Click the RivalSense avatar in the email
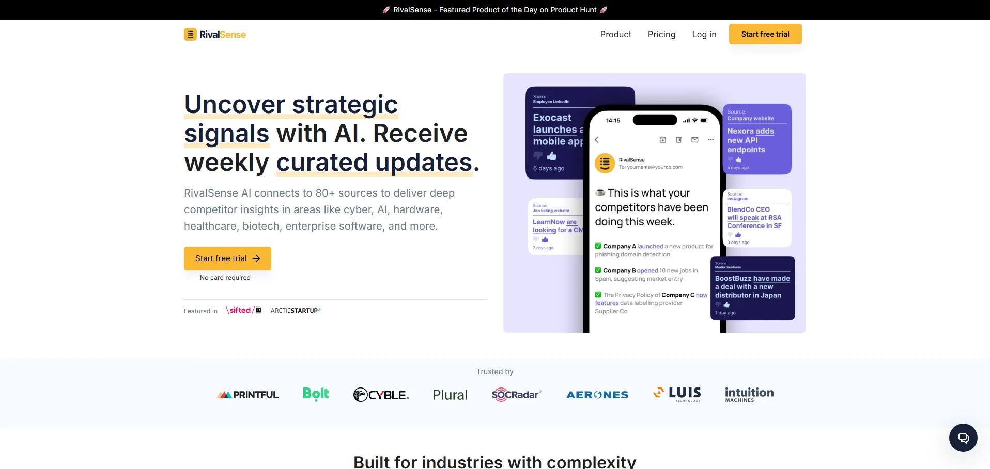Screen dimensions: 990x469 tap(605, 163)
